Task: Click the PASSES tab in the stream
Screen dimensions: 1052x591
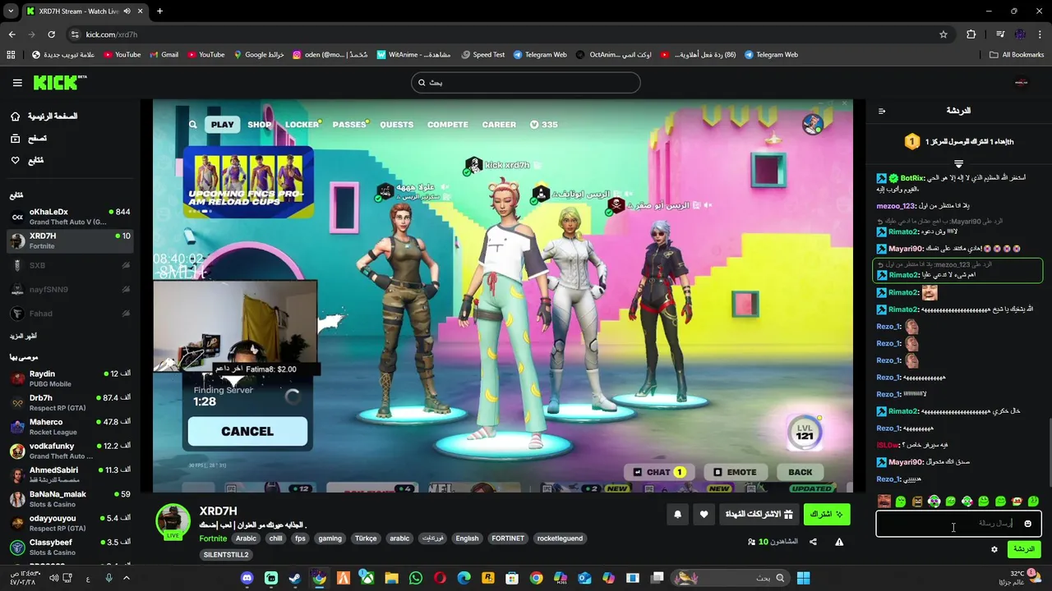Action: point(349,125)
